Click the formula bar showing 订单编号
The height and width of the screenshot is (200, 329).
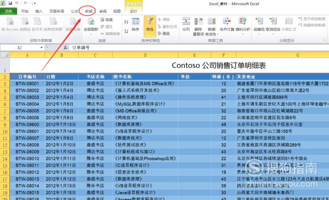199,48
